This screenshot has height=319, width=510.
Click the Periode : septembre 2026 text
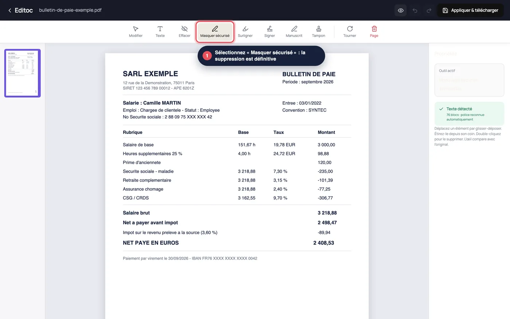click(x=308, y=82)
